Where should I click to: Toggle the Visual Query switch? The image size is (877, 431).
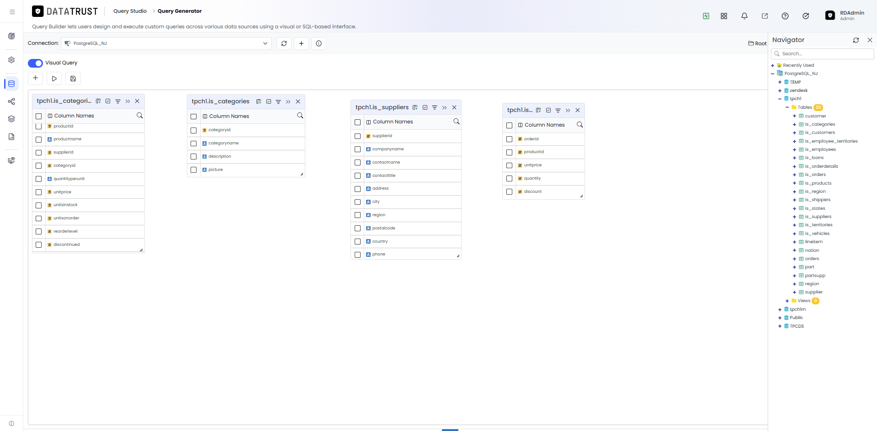[x=35, y=63]
